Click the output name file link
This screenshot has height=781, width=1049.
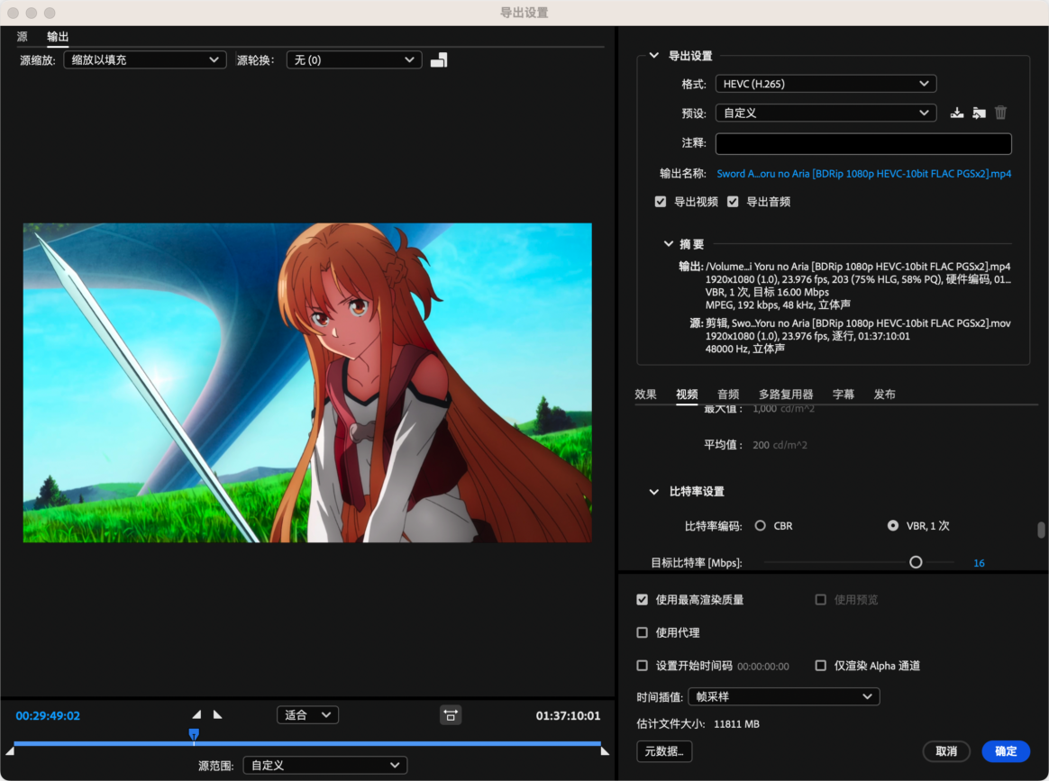(863, 174)
